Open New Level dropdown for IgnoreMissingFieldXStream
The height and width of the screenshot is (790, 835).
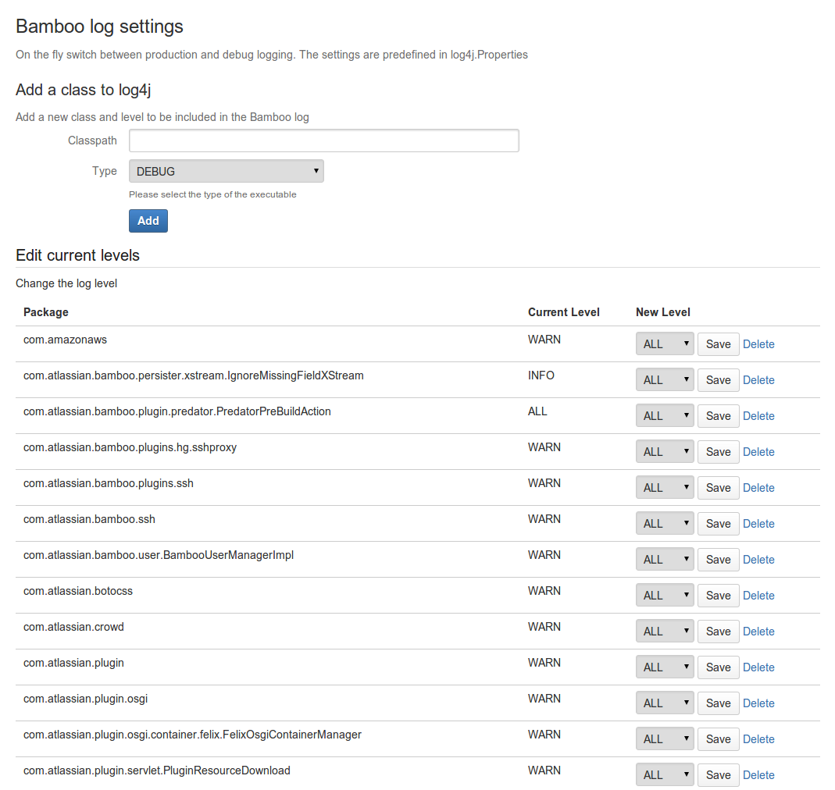click(665, 380)
